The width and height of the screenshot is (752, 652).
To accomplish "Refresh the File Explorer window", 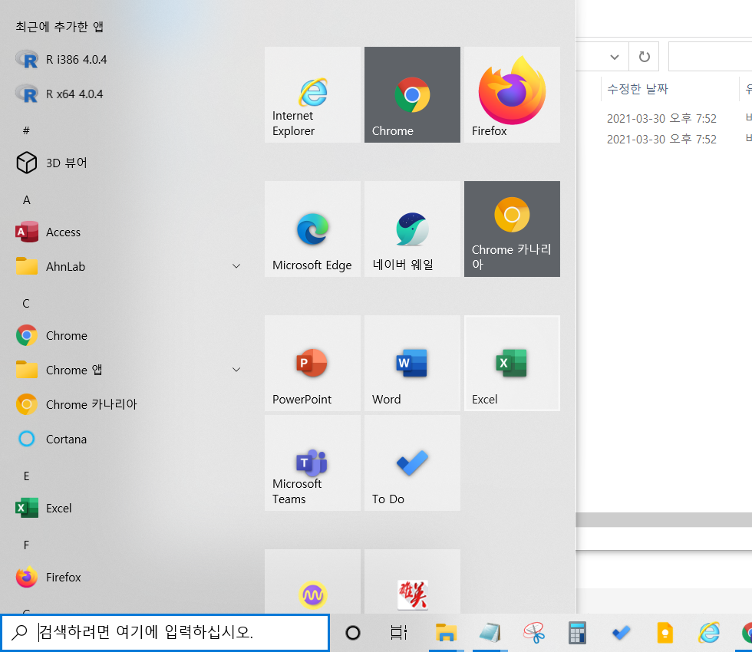I will click(x=644, y=57).
